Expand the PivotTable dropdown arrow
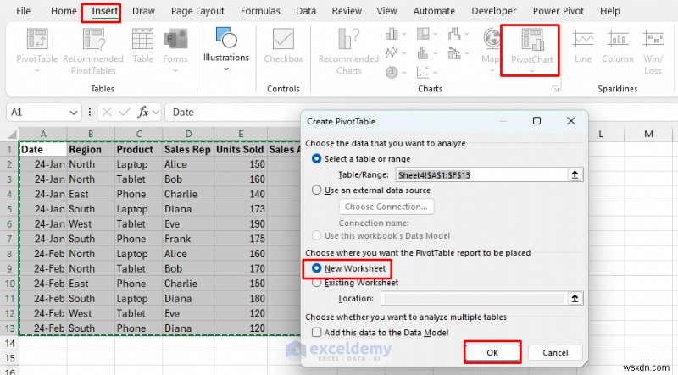Viewport: 678px width, 375px height. click(36, 70)
